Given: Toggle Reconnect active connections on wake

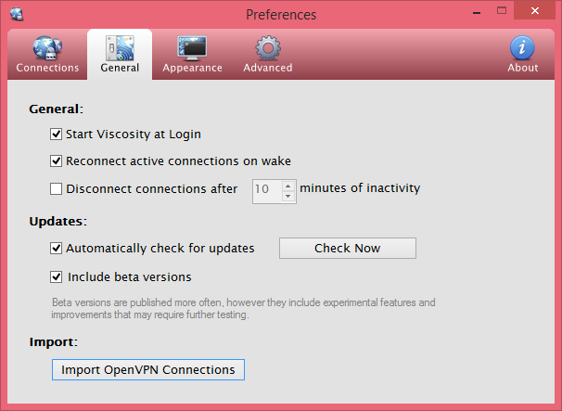Looking at the screenshot, I should point(56,161).
